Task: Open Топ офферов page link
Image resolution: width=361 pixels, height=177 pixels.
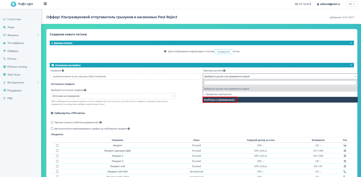Action: coord(16,43)
